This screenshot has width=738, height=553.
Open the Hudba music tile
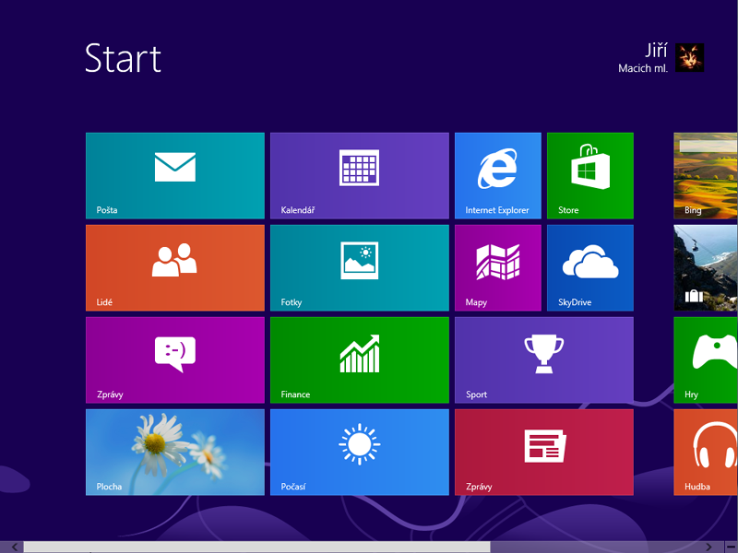pyautogui.click(x=706, y=452)
